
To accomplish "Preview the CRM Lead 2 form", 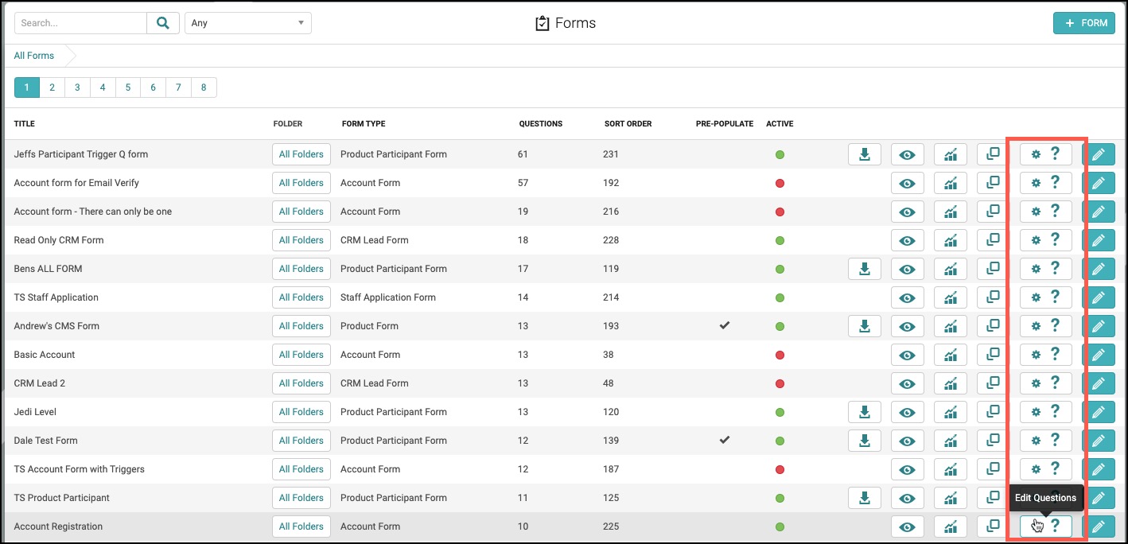I will [x=908, y=383].
